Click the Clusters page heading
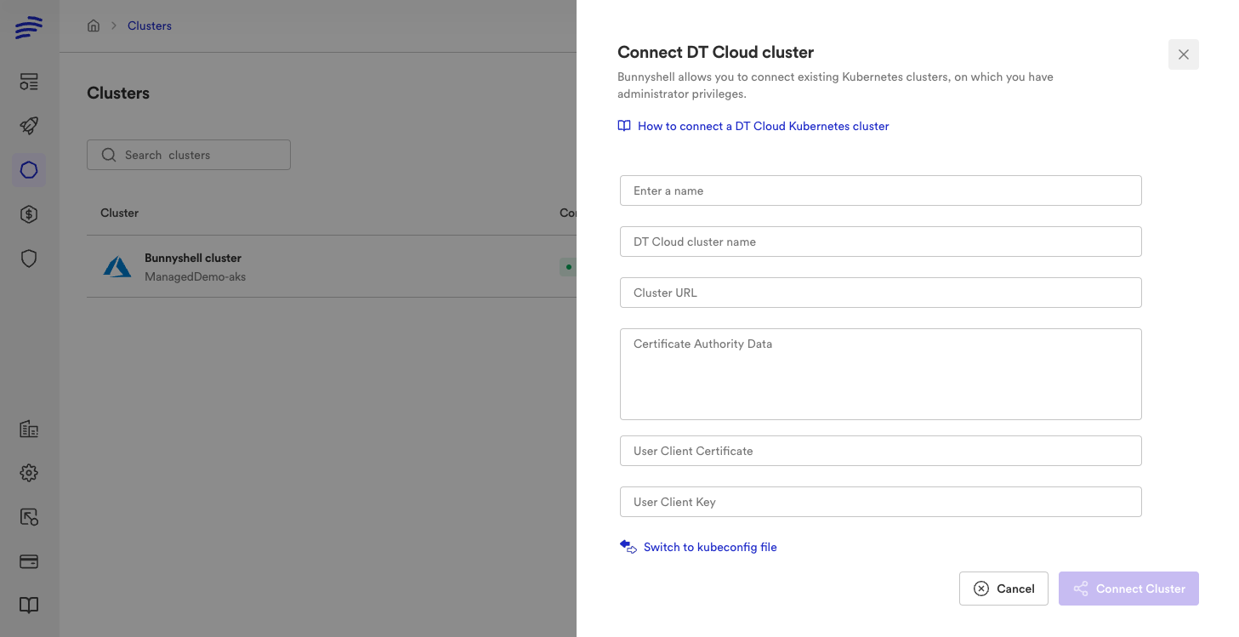The image size is (1239, 637). coord(118,93)
